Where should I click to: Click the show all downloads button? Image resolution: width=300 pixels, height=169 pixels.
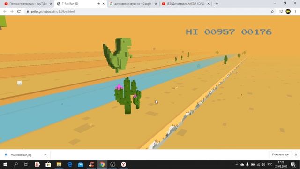pos(280,154)
